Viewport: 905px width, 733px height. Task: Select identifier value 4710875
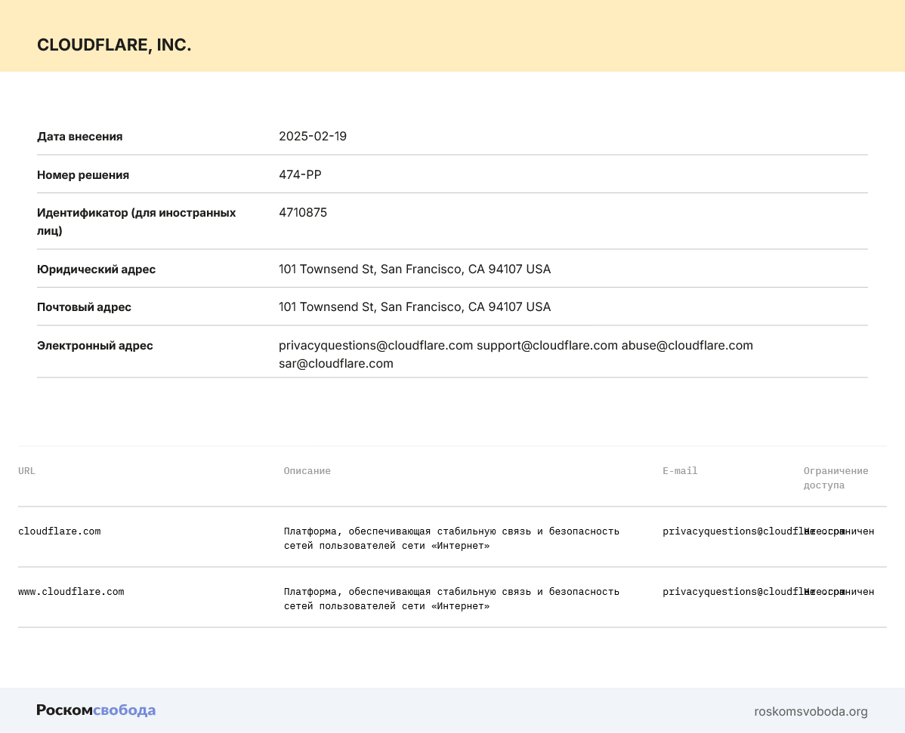pos(303,212)
